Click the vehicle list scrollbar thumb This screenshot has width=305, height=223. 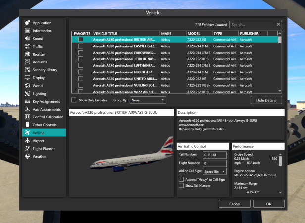(x=280, y=40)
